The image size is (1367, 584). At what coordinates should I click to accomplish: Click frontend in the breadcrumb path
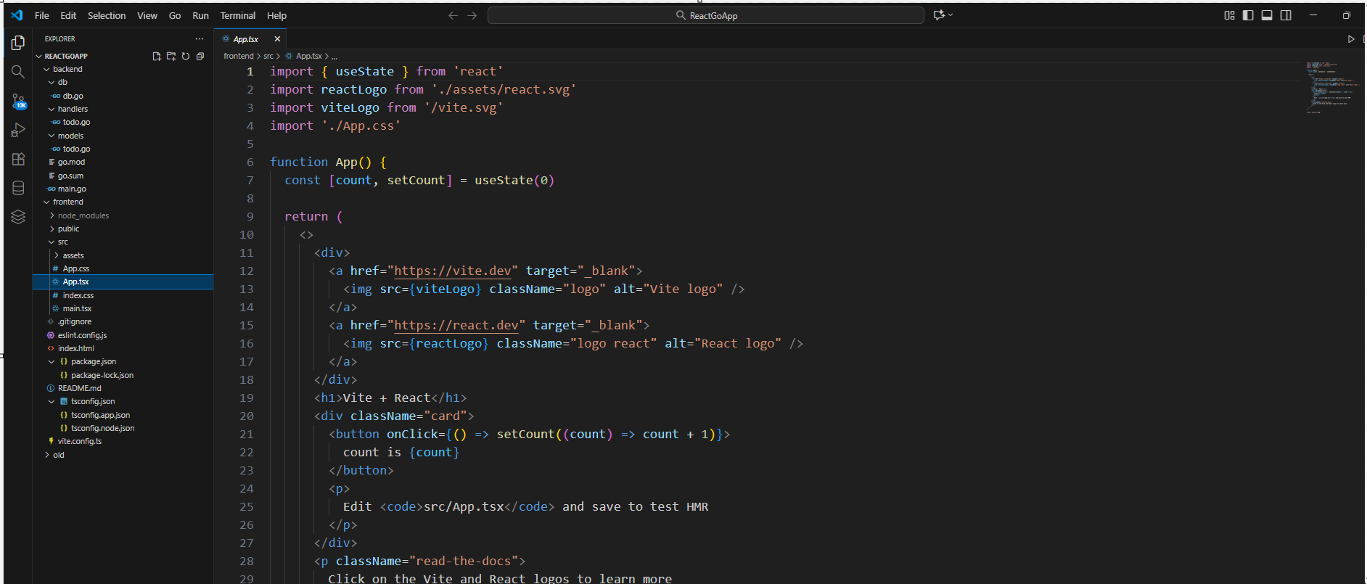coord(239,56)
